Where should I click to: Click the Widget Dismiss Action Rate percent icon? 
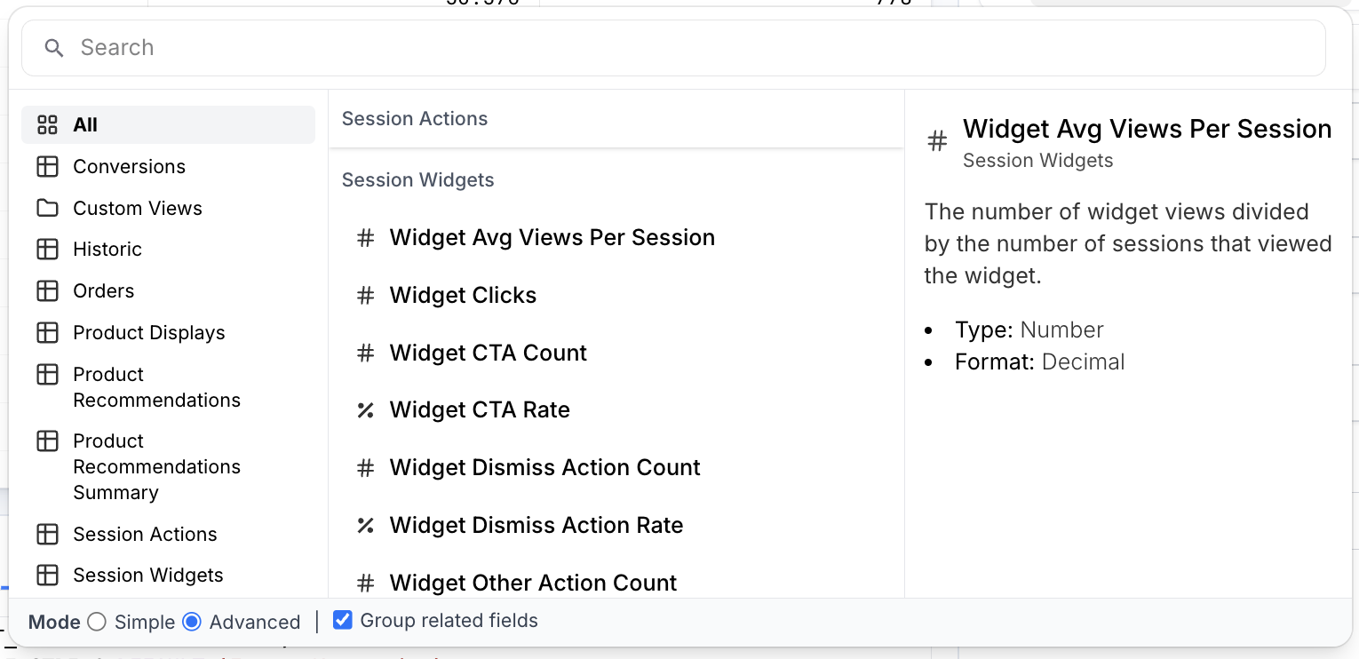click(x=365, y=526)
